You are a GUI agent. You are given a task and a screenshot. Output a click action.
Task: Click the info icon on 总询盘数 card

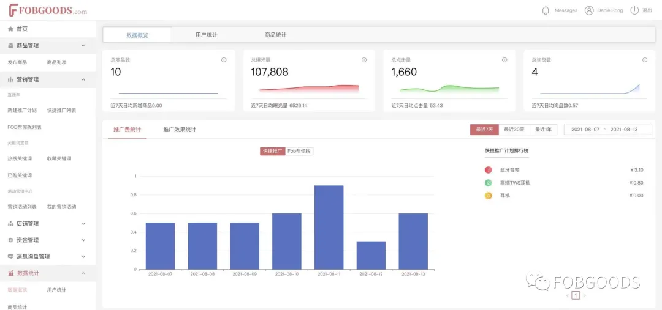pos(645,60)
